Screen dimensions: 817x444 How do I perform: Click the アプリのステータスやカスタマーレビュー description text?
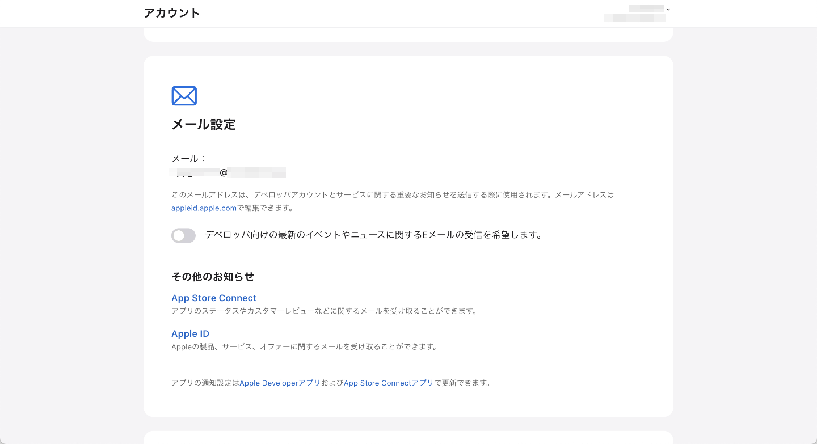click(x=324, y=311)
